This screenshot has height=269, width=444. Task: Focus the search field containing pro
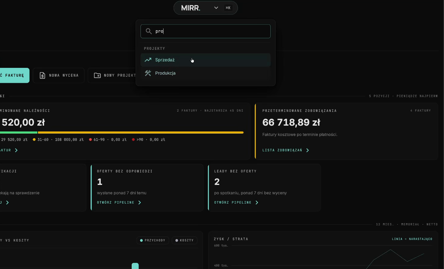coord(205,31)
